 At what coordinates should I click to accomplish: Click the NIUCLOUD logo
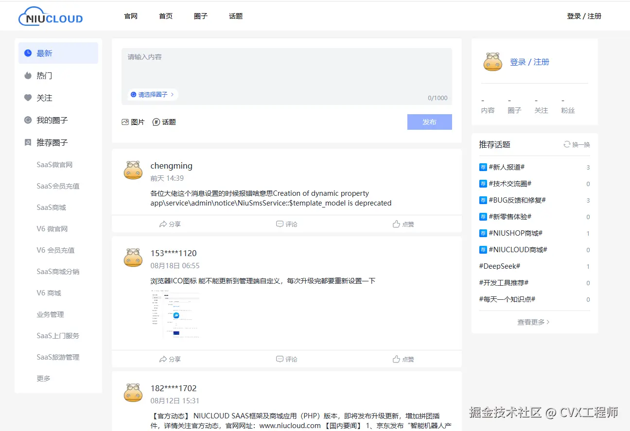tap(50, 16)
